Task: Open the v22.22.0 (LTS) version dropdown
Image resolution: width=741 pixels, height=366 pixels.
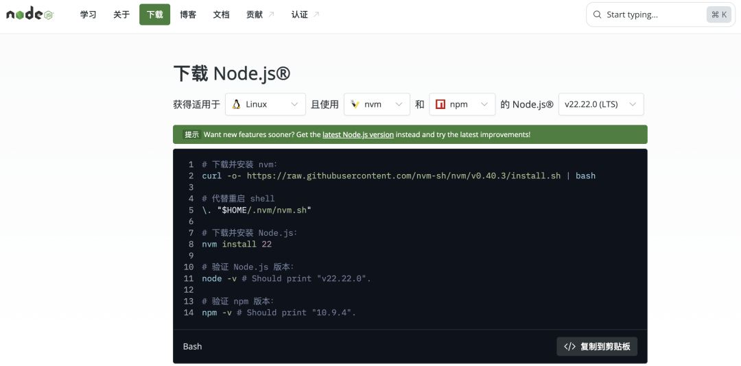Action: [x=601, y=104]
